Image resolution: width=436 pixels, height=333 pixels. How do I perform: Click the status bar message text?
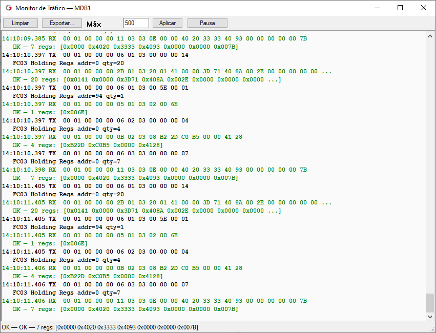pyautogui.click(x=100, y=327)
